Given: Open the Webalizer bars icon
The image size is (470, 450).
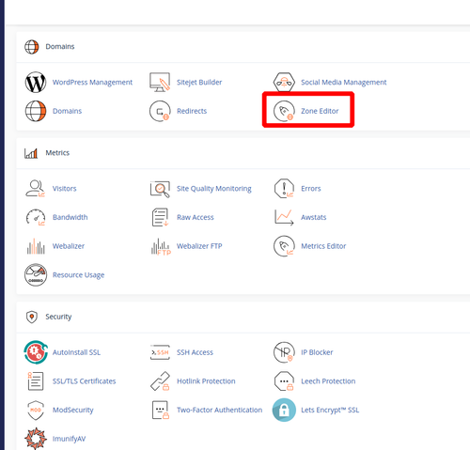Looking at the screenshot, I should tap(36, 246).
